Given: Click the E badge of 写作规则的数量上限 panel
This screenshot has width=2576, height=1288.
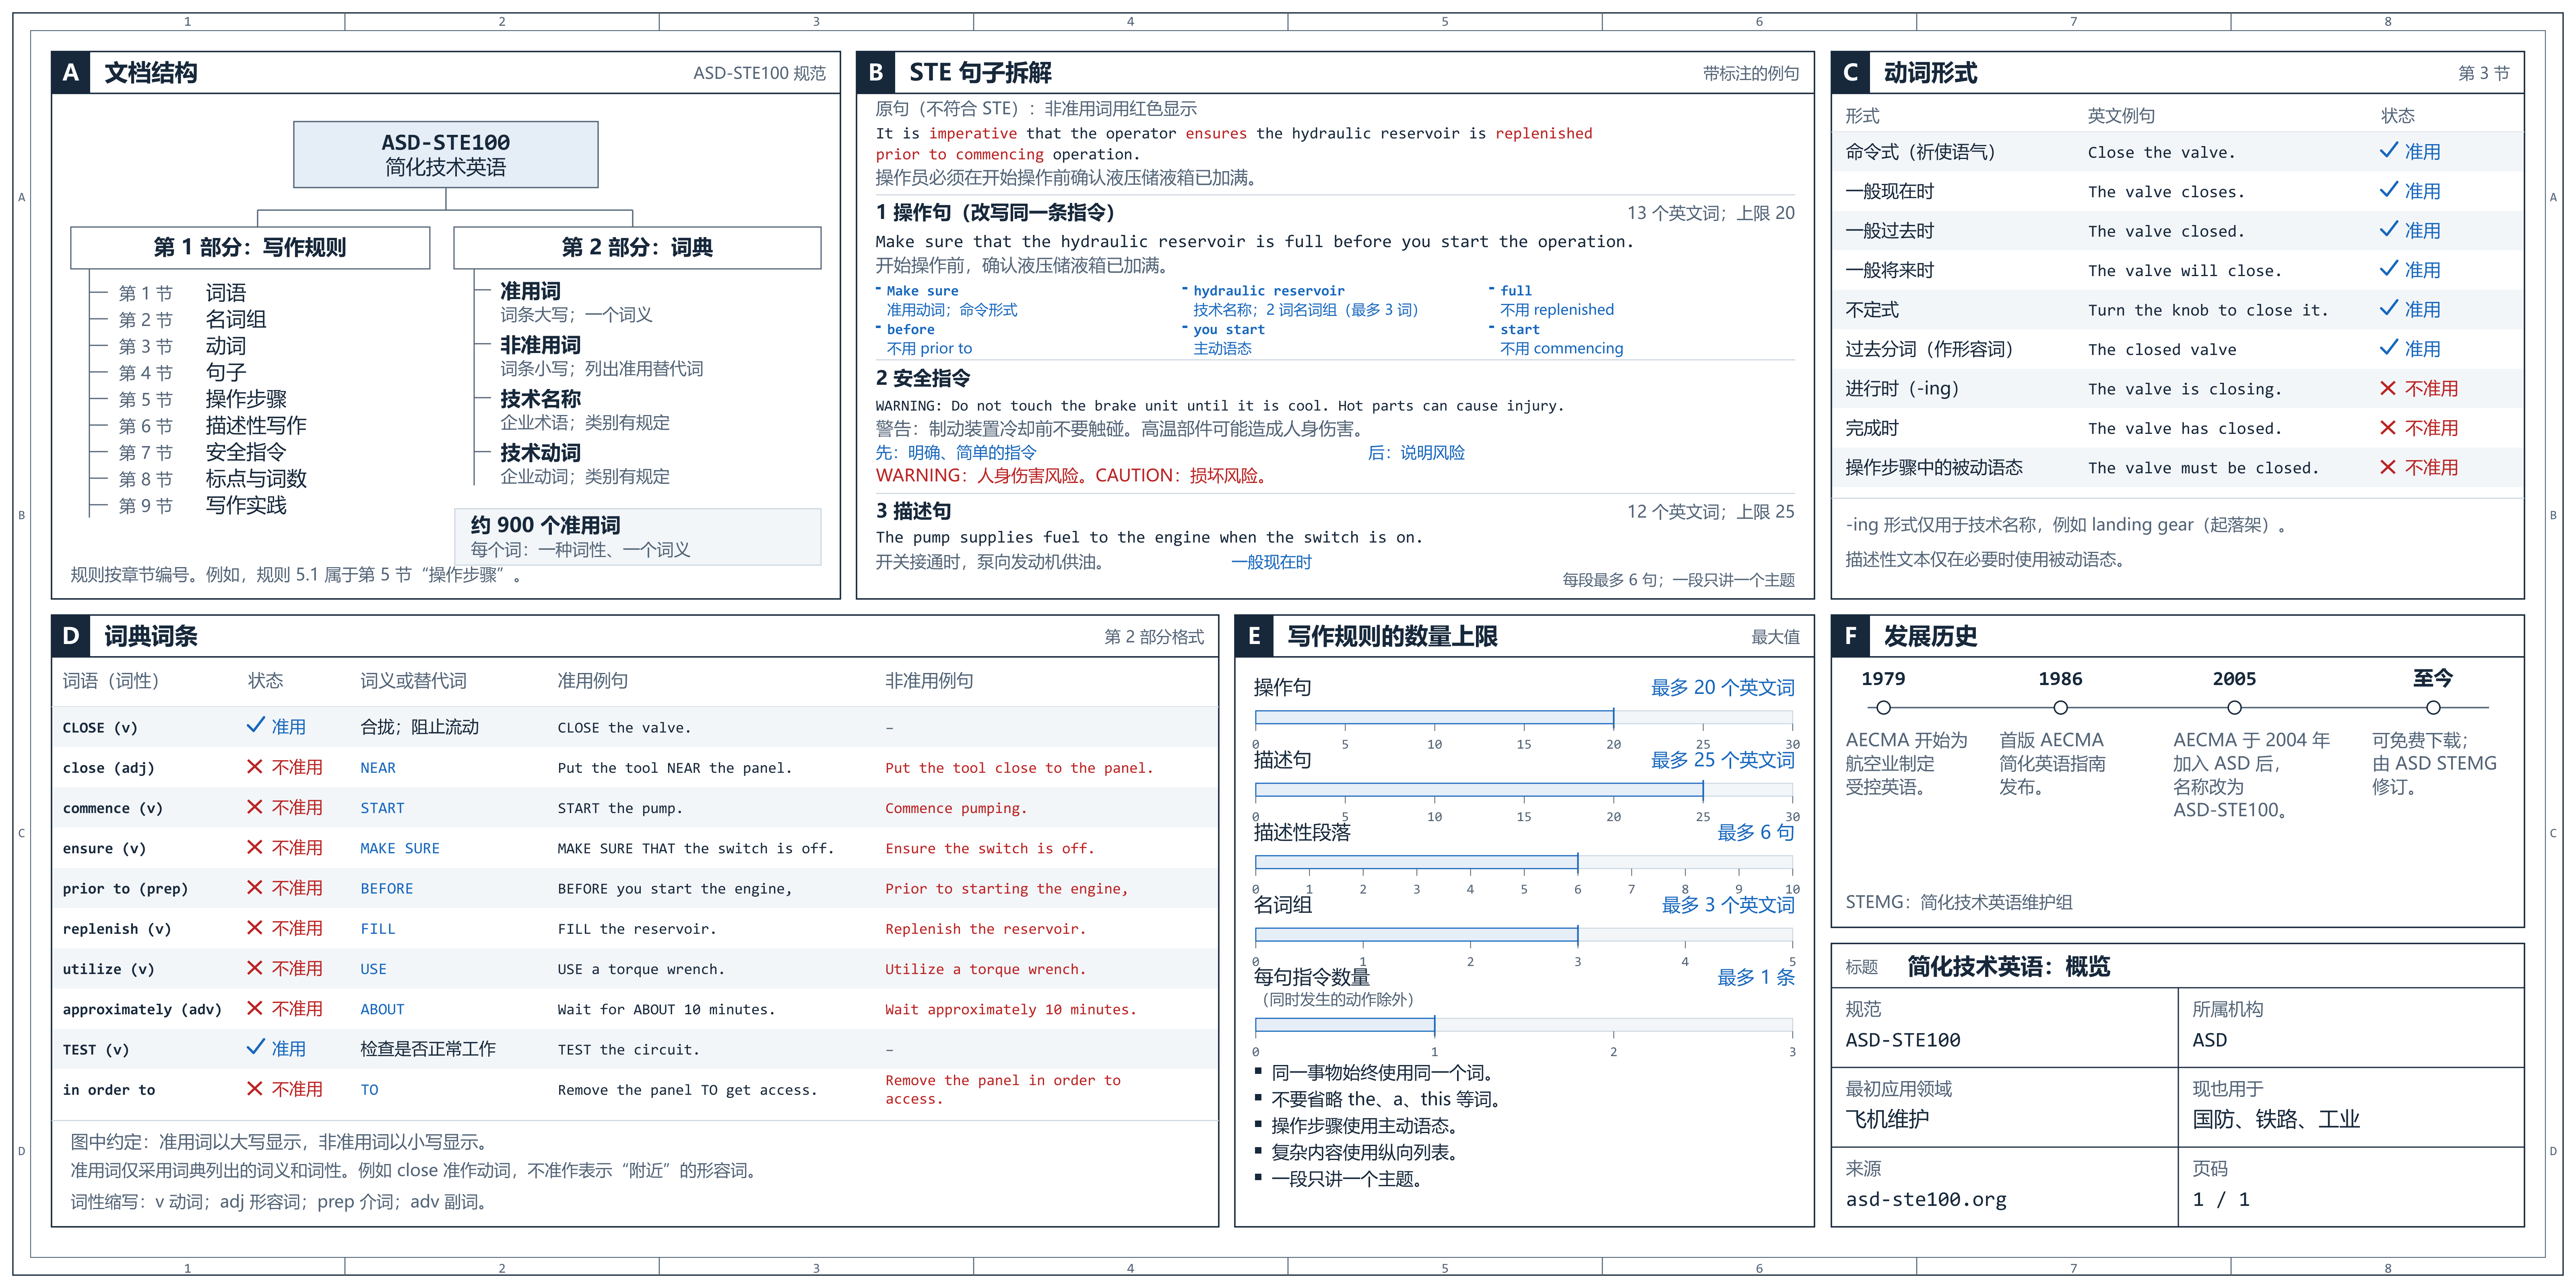Looking at the screenshot, I should (1254, 636).
